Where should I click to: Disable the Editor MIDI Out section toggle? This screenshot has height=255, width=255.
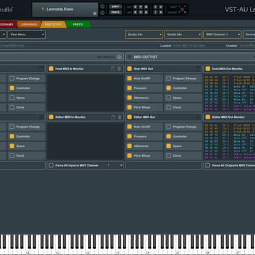(x=129, y=117)
